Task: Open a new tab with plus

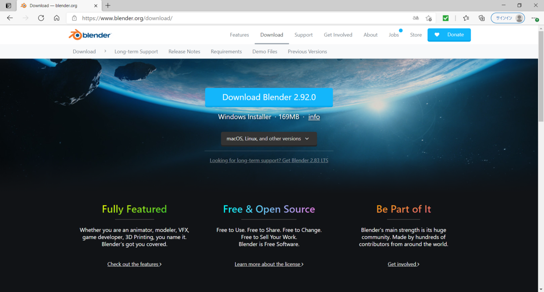Action: coord(107,5)
